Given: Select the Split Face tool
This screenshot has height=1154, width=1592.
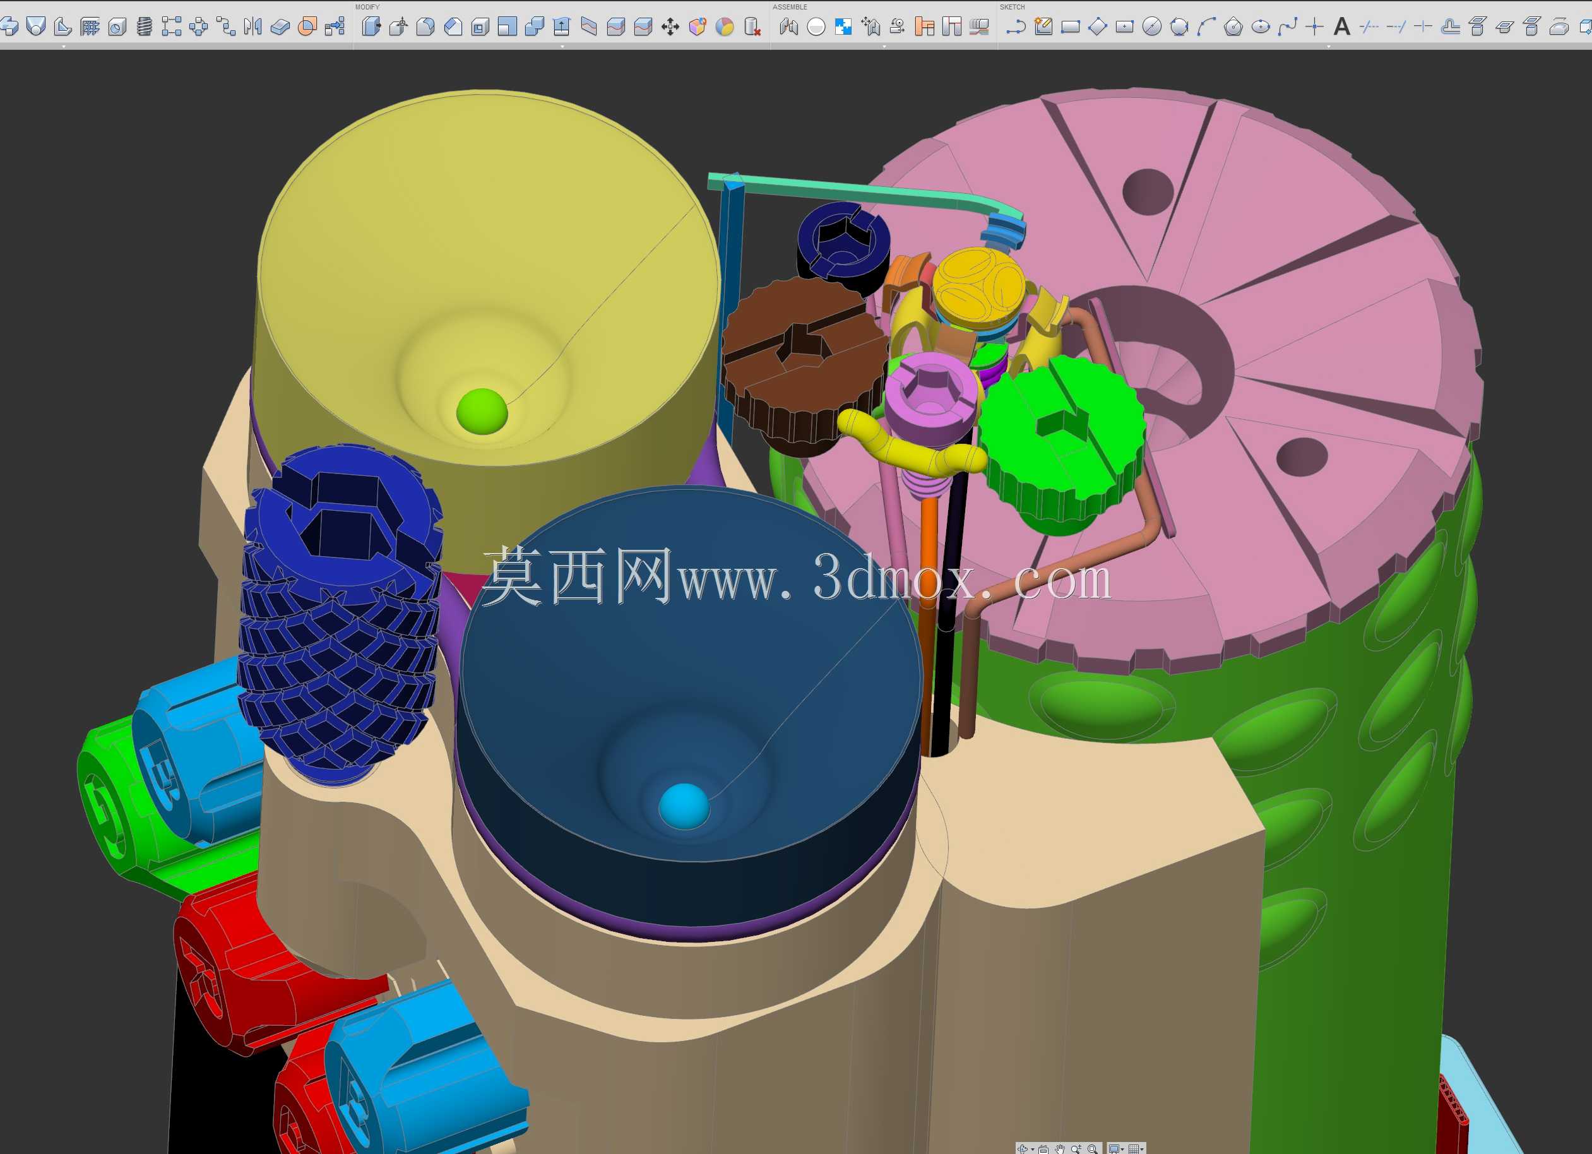Looking at the screenshot, I should (x=589, y=27).
